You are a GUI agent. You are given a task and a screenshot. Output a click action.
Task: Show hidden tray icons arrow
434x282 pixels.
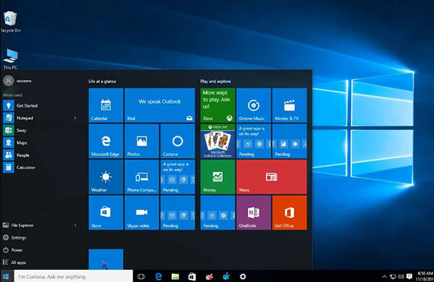(x=384, y=276)
